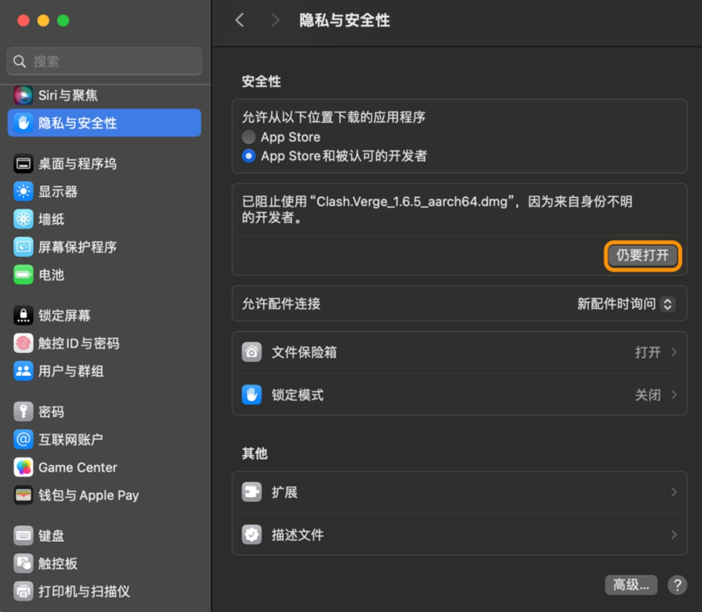Open the 高级... security options
This screenshot has height=612, width=702.
(631, 585)
